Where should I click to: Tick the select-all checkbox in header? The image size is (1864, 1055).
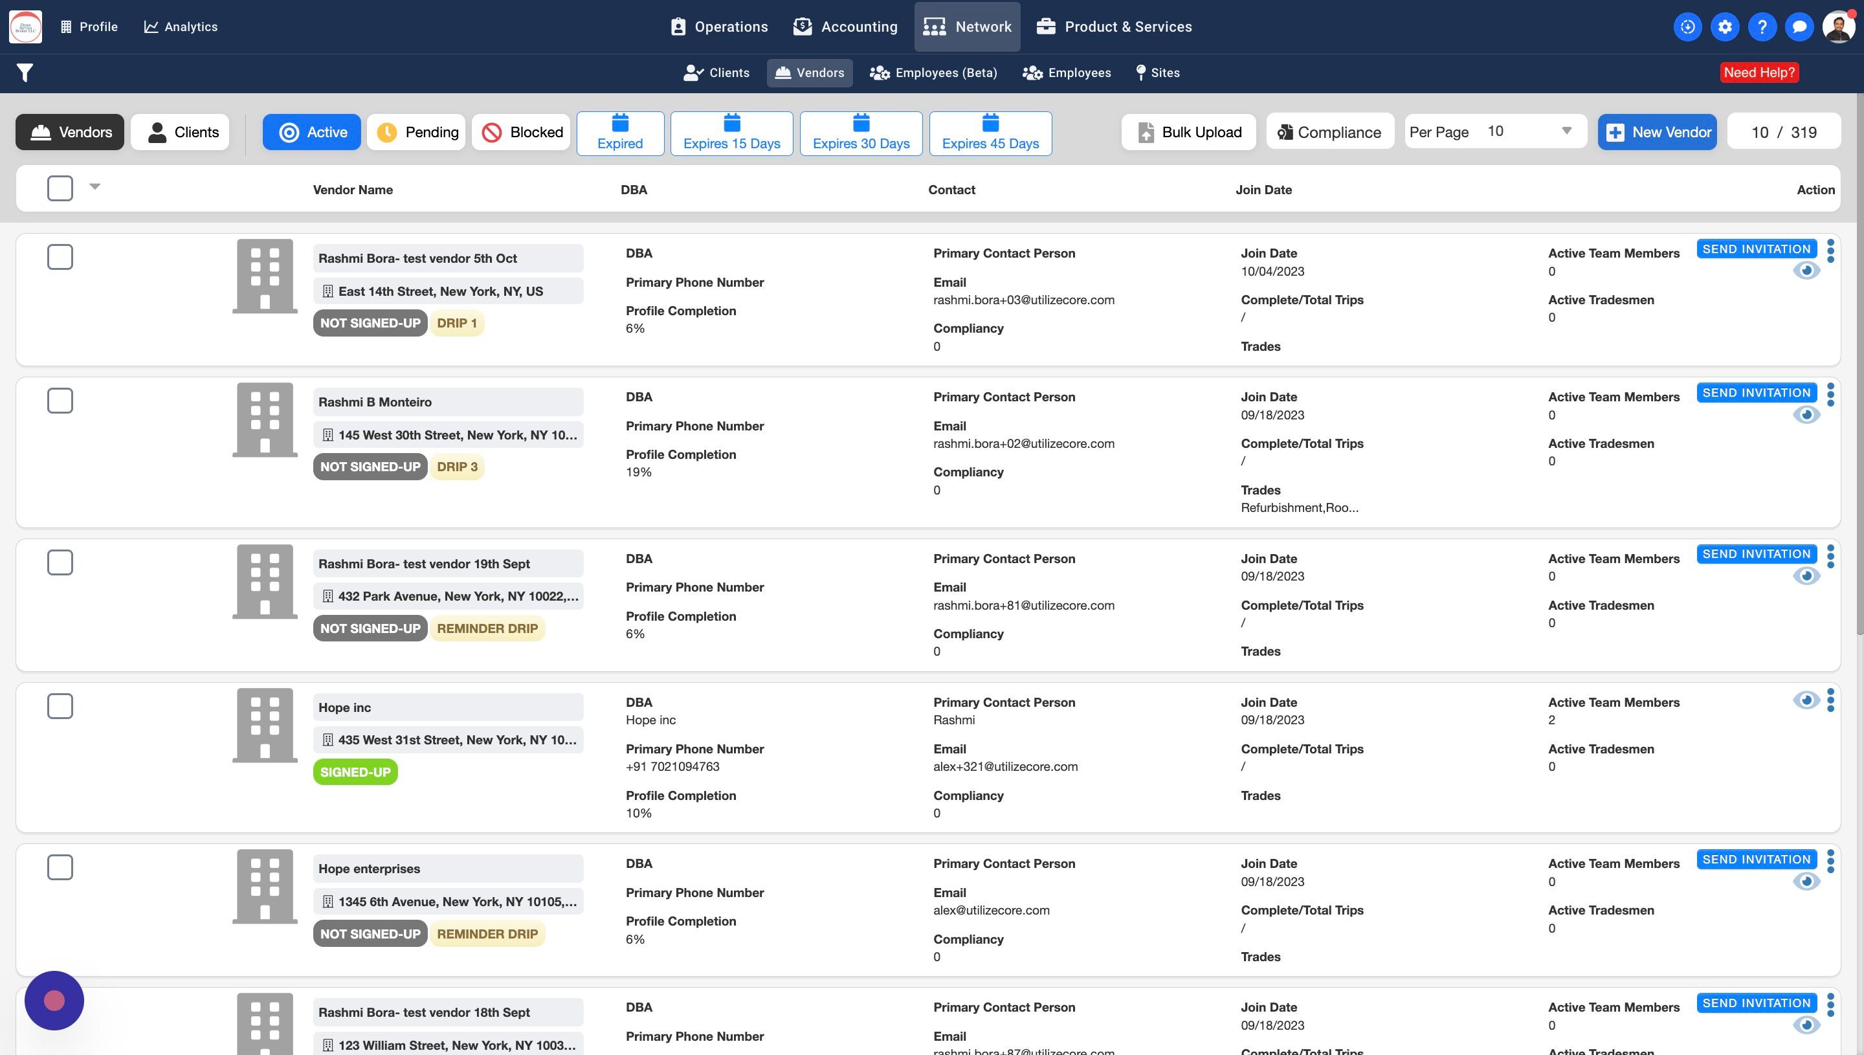coord(60,188)
